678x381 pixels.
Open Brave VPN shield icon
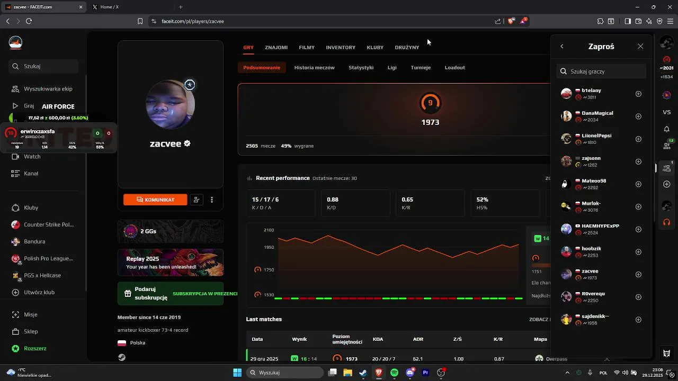point(659,21)
